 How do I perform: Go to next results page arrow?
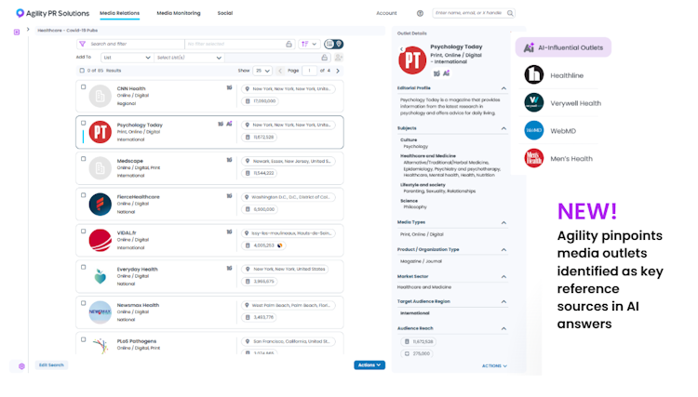(x=338, y=71)
